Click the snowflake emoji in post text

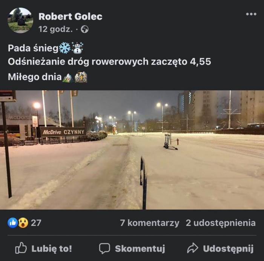click(64, 48)
